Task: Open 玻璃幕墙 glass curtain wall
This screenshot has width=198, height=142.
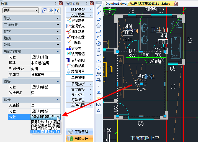Action: pyautogui.click(x=76, y=54)
